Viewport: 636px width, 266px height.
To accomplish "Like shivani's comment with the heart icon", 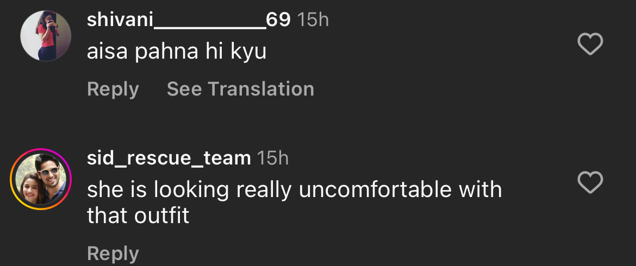I will pos(590,44).
